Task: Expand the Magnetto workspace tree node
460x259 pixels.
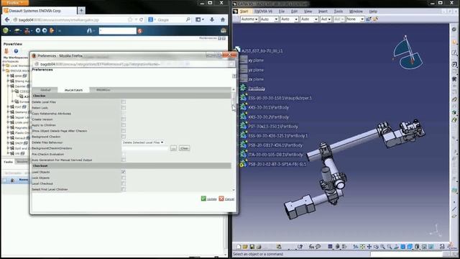Action: 8,128
